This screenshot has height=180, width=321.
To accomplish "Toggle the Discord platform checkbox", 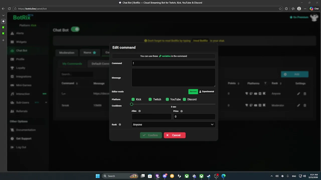I will pyautogui.click(x=184, y=99).
